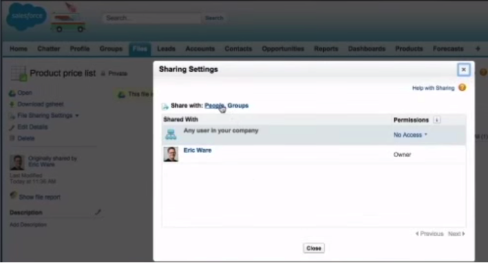Click the Search button in header
The width and height of the screenshot is (488, 263).
pyautogui.click(x=214, y=18)
